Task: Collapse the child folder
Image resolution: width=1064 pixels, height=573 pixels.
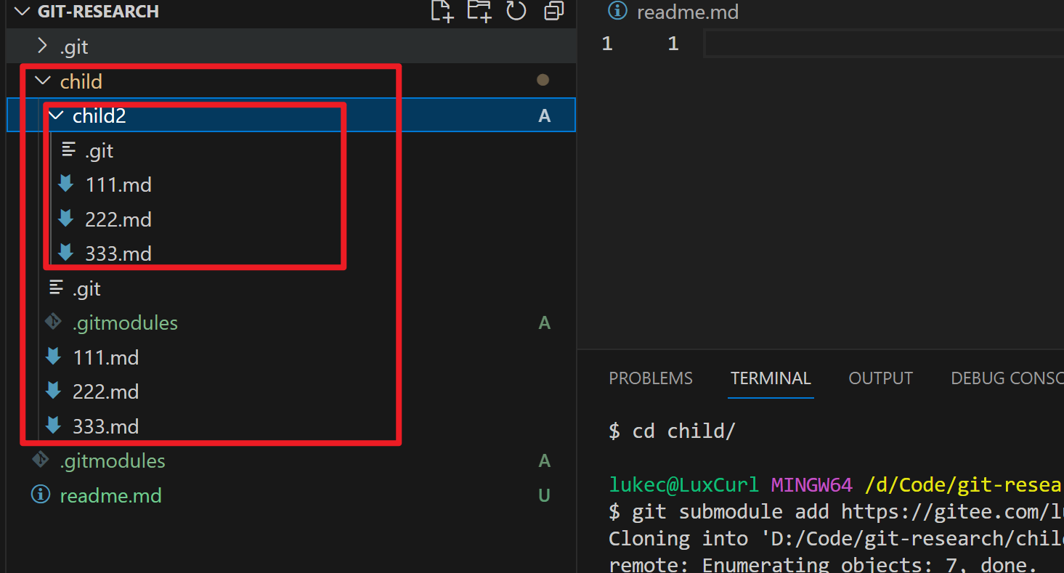Action: 42,81
